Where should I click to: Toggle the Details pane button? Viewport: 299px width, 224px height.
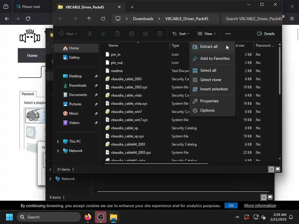[266, 34]
